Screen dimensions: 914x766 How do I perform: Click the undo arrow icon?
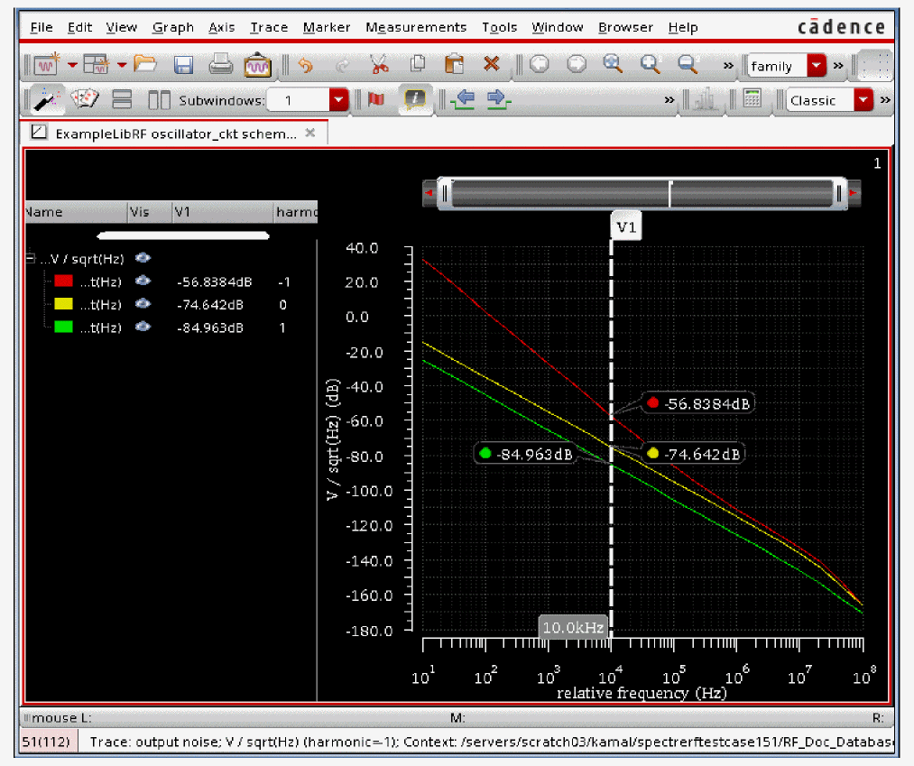pos(305,65)
